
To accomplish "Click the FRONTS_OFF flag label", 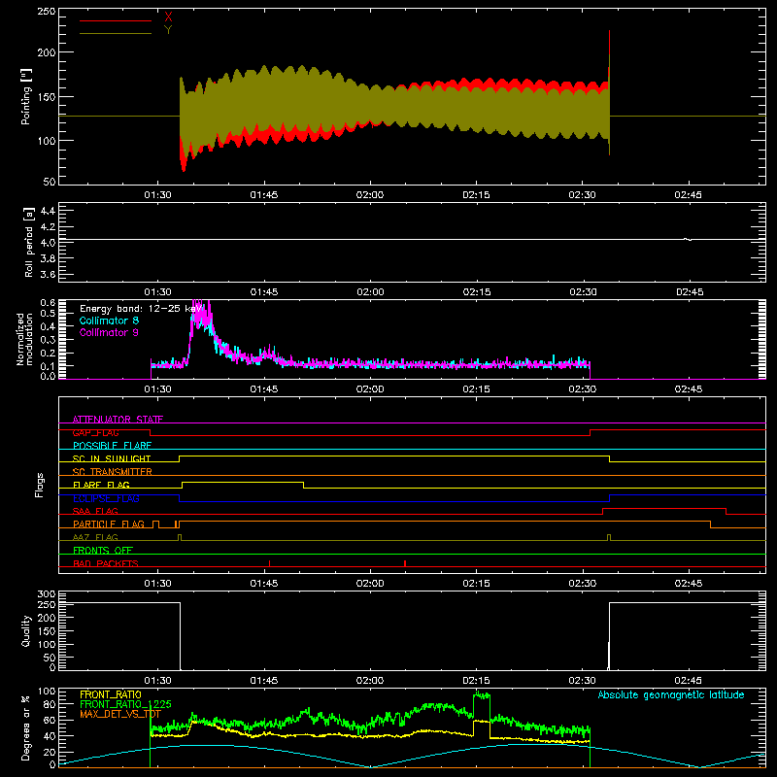I will (x=103, y=550).
